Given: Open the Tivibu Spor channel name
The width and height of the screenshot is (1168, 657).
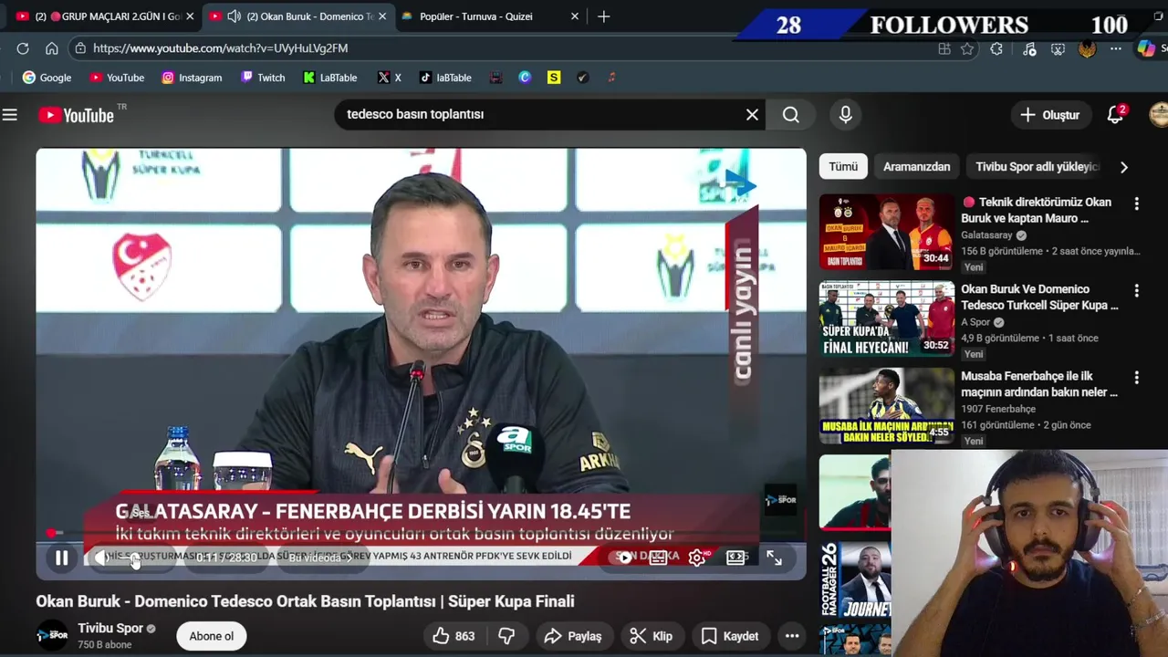Looking at the screenshot, I should click(x=110, y=629).
